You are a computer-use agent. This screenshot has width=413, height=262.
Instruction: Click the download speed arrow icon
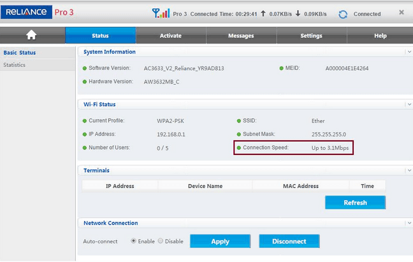[298, 13]
